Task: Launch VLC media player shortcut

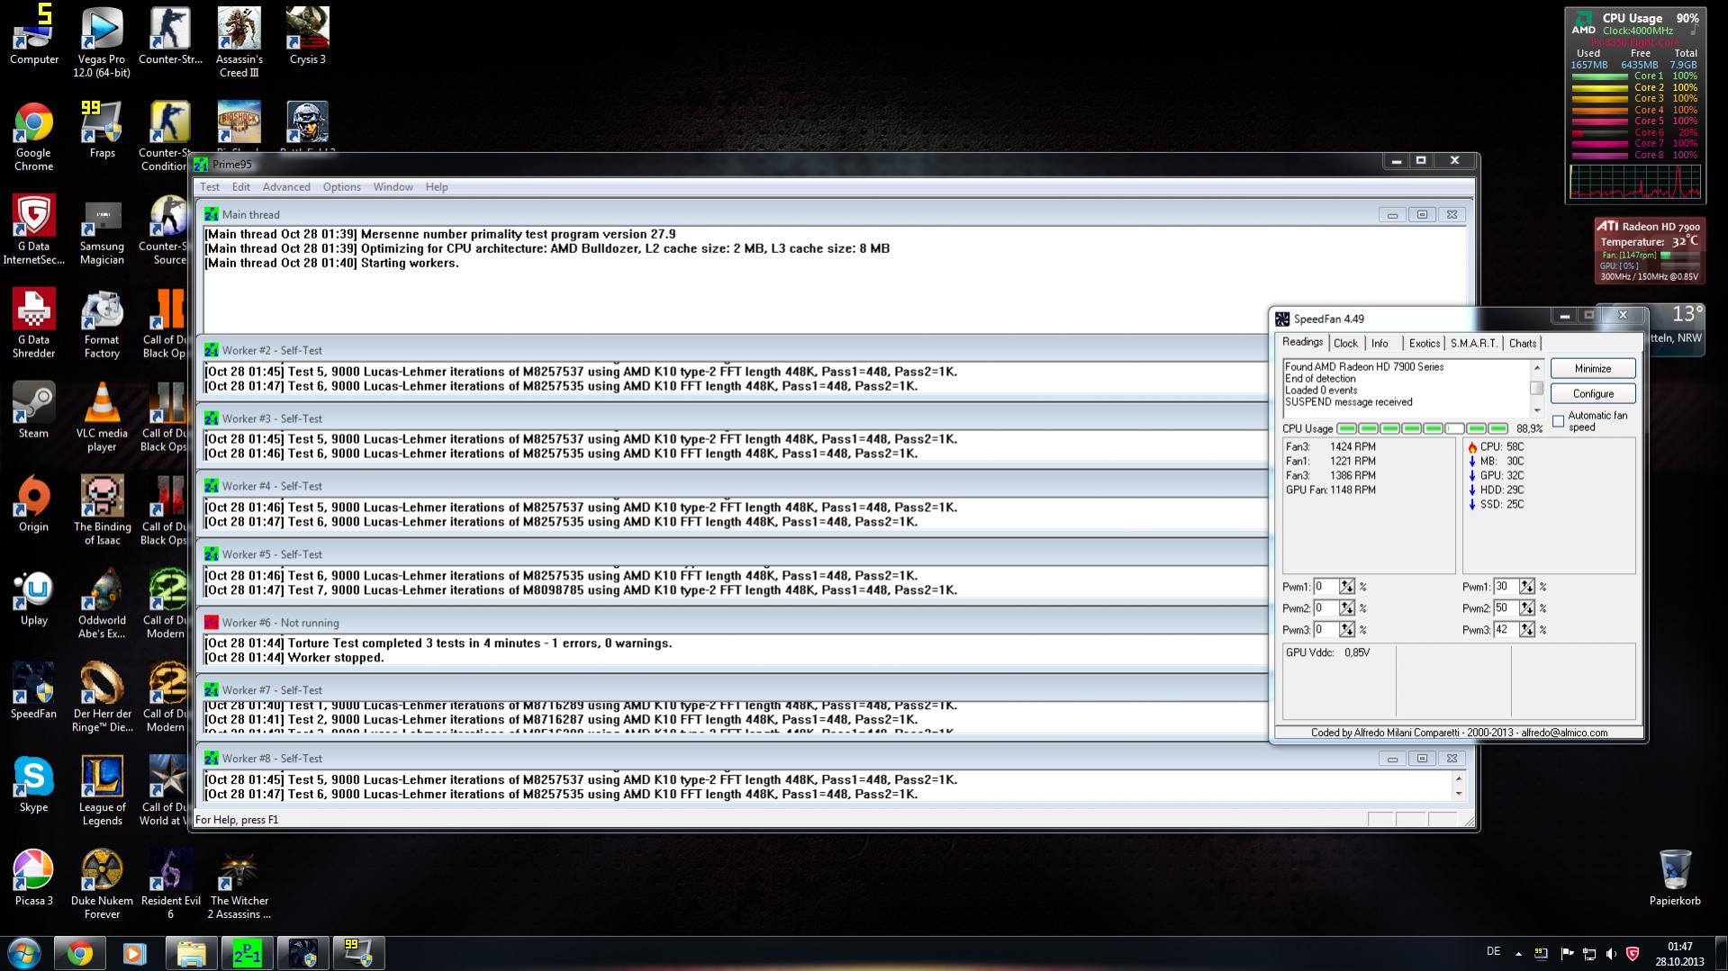Action: 102,417
